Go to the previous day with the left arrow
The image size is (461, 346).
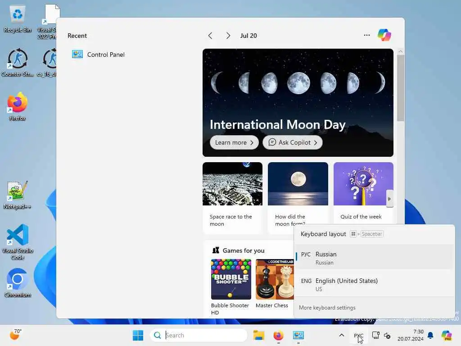coord(210,36)
